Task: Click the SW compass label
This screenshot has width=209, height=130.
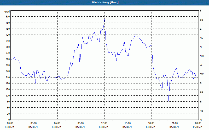Action: (202, 74)
